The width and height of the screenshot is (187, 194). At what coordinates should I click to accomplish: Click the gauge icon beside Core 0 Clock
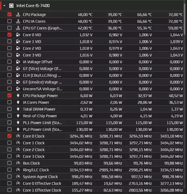(18, 136)
